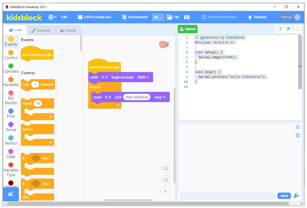Viewport: 307px width, 208px height.
Task: Select the My Blocks category
Action: (x=11, y=98)
